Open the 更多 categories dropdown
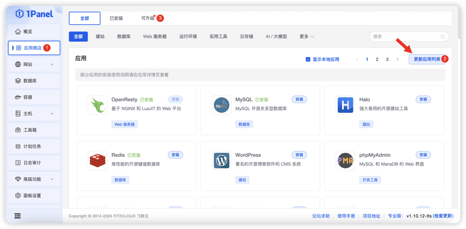This screenshot has width=466, height=229. 307,37
